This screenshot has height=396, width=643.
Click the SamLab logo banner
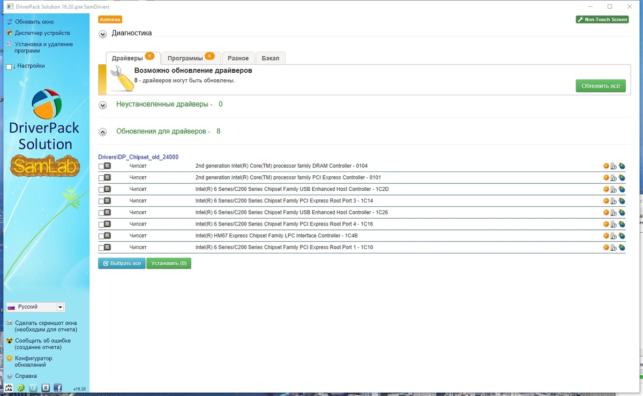[x=44, y=166]
